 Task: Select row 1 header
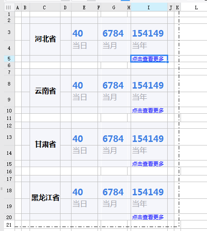point(9,14)
